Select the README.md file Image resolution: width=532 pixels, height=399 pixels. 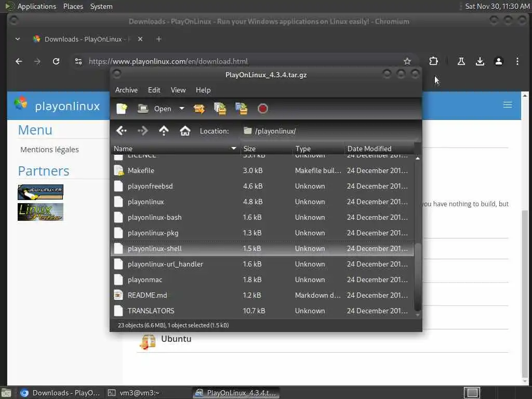pyautogui.click(x=262, y=296)
